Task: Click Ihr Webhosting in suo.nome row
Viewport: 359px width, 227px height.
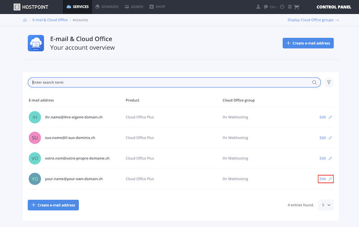Action: [235, 138]
